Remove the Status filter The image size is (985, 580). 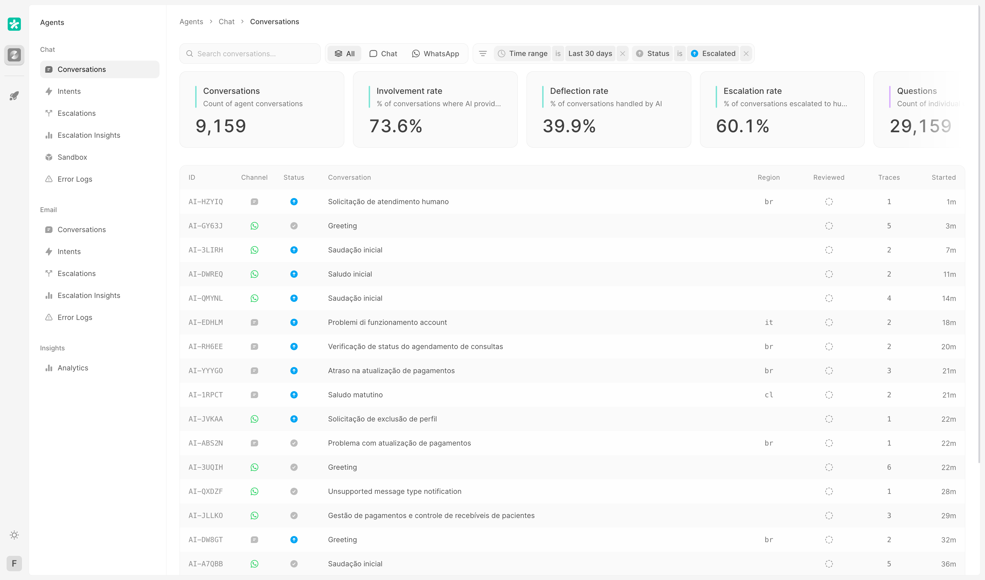[x=746, y=54]
